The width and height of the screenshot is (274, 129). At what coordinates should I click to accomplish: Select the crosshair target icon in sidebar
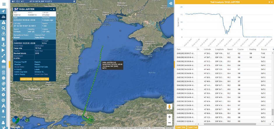(x=3, y=78)
